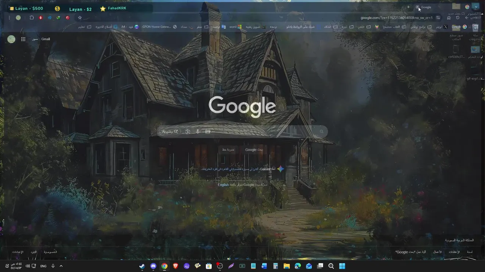Open Microsoft Word from the taskbar

click(264, 266)
